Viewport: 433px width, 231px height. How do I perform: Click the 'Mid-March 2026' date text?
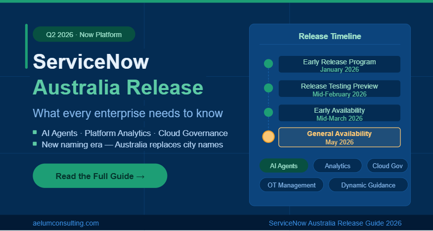(340, 119)
